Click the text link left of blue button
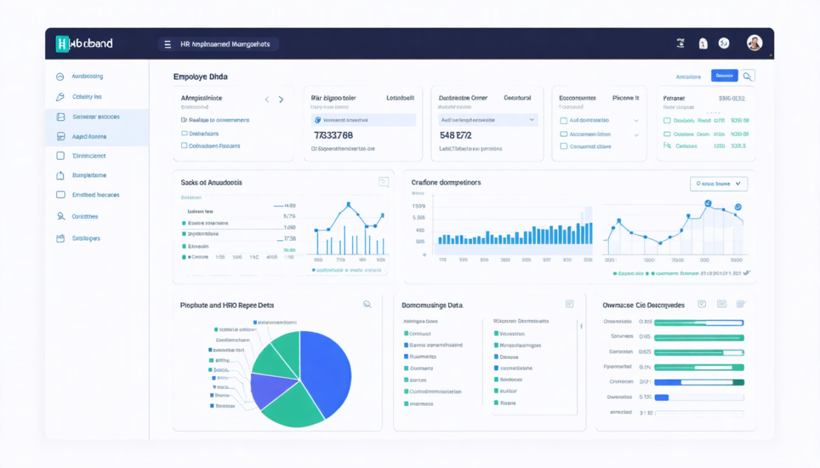The height and width of the screenshot is (468, 820). pos(688,76)
